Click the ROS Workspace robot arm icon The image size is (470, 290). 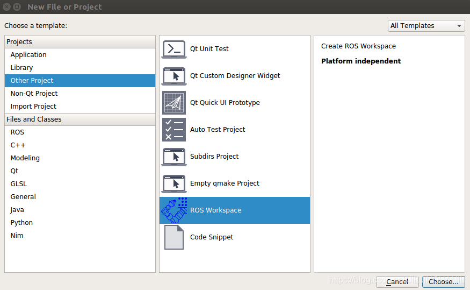click(x=174, y=210)
